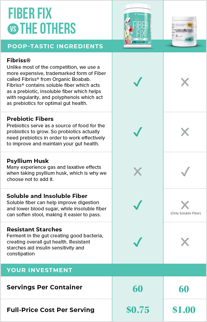Click the teal checkmark for Resistant Starches
The height and width of the screenshot is (322, 207).
(x=138, y=242)
